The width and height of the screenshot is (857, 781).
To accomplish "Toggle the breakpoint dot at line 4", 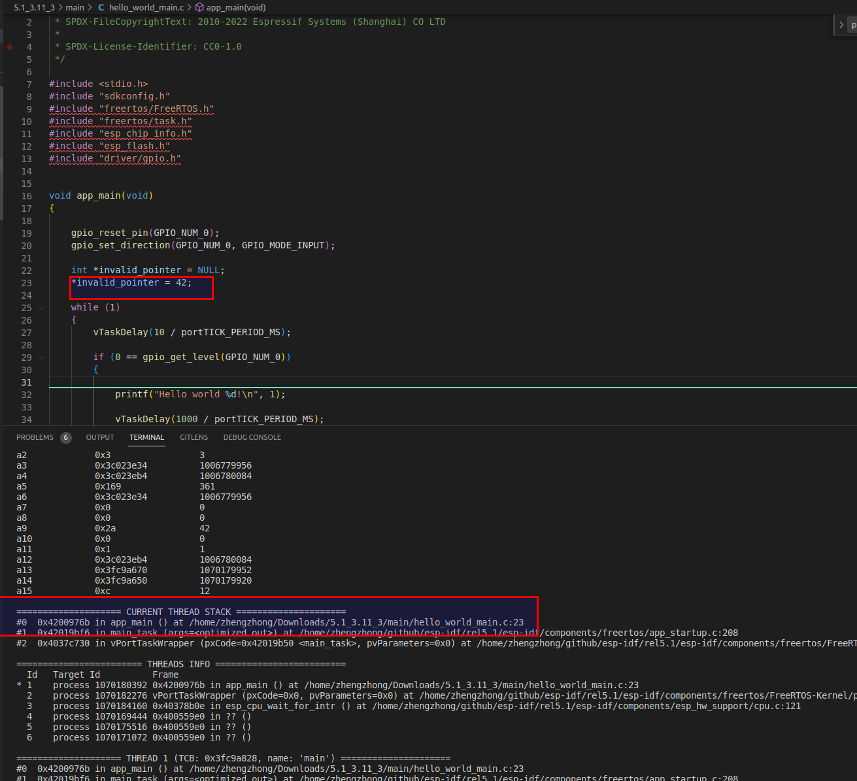I will point(9,46).
